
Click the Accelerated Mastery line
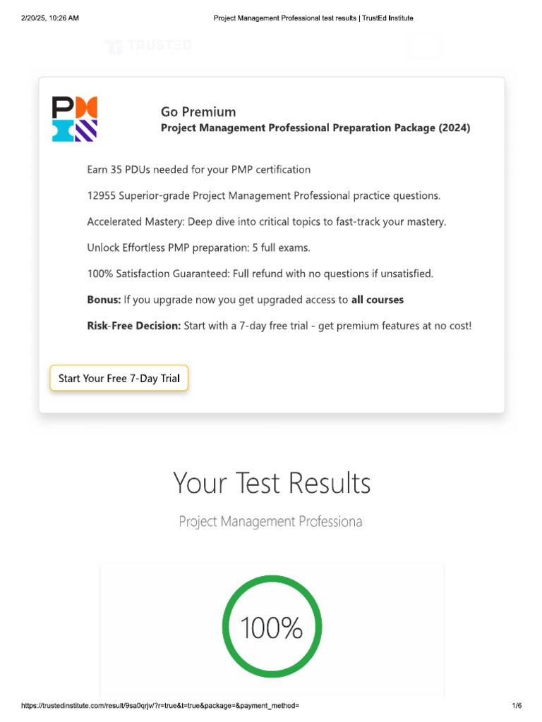click(x=267, y=221)
